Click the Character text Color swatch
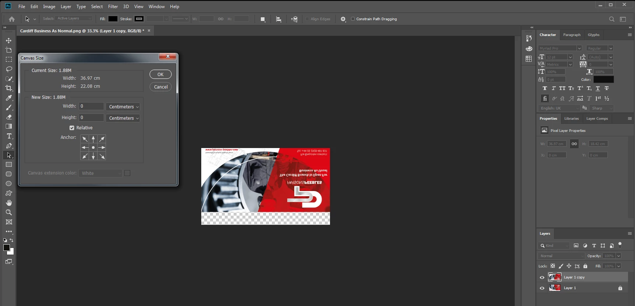 pos(603,79)
